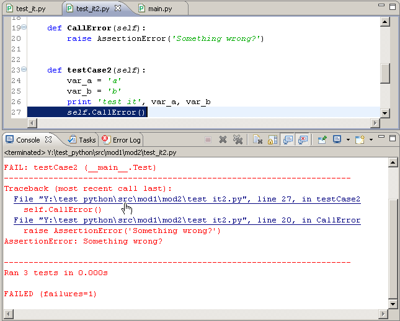Click the 'Traceback (most recent call last):' line

click(88, 188)
